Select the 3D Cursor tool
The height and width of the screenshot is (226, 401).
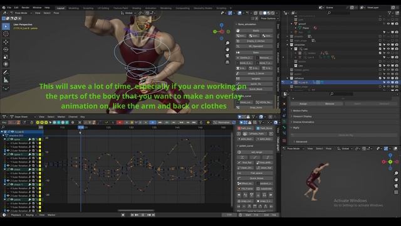(6, 34)
